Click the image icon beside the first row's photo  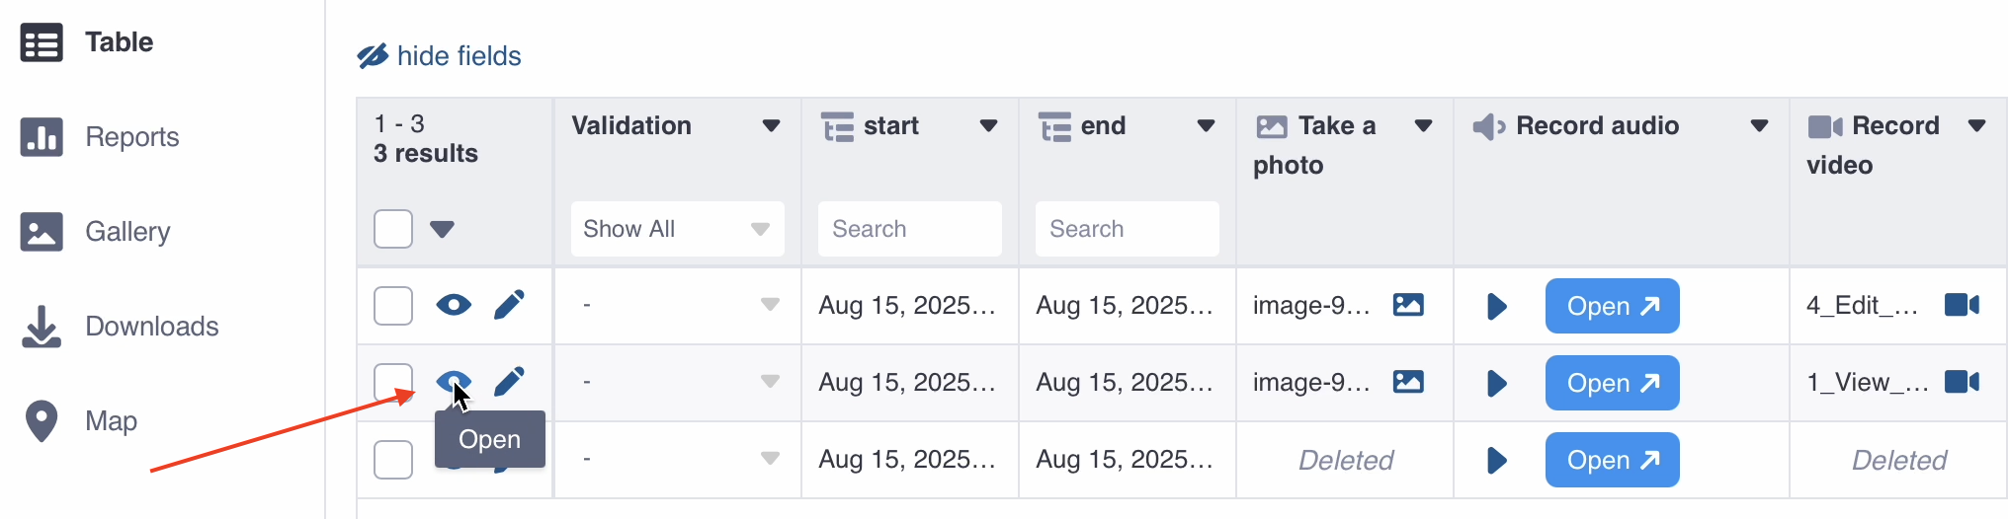point(1408,305)
